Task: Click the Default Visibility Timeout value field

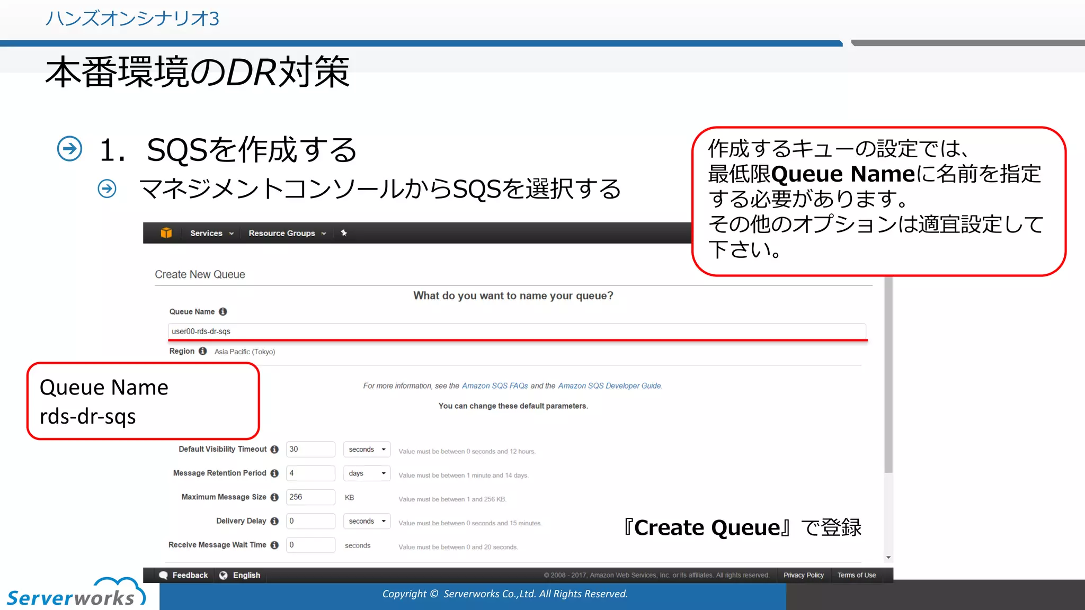Action: coord(310,449)
